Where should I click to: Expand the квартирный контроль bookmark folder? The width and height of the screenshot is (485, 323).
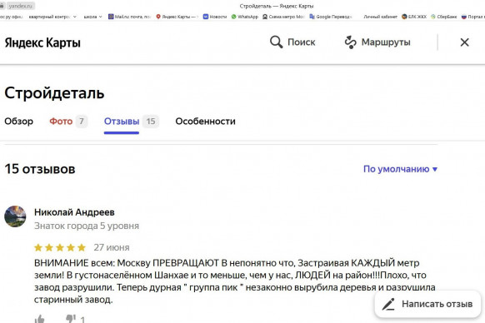(x=52, y=17)
